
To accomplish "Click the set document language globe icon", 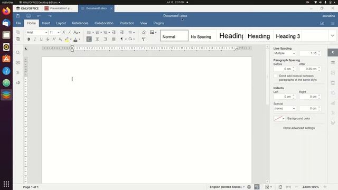I will [249, 187].
